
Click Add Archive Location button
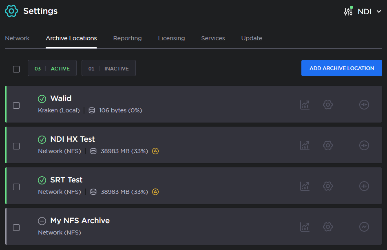click(x=341, y=68)
